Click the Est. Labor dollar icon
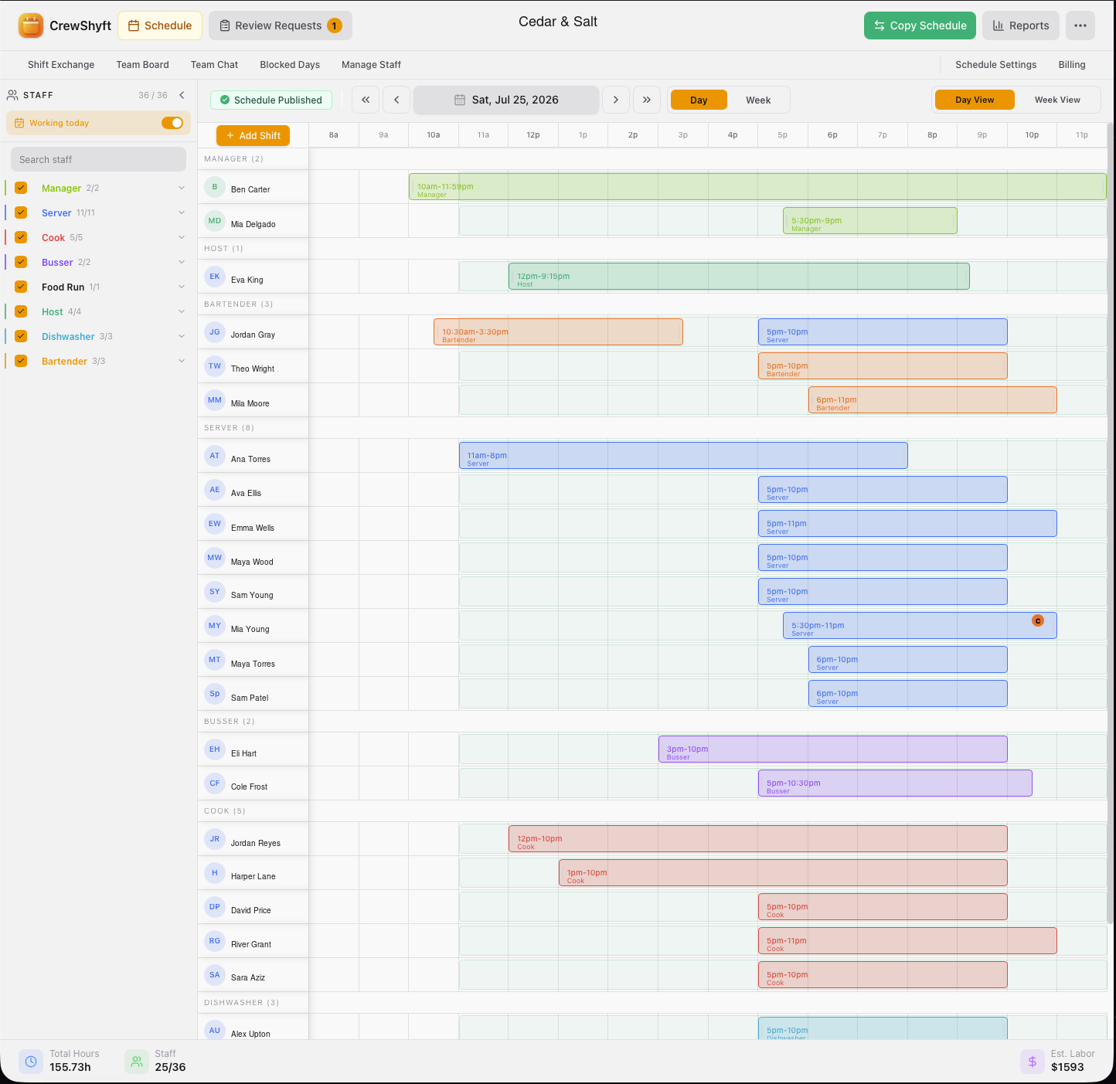 pos(1033,1062)
